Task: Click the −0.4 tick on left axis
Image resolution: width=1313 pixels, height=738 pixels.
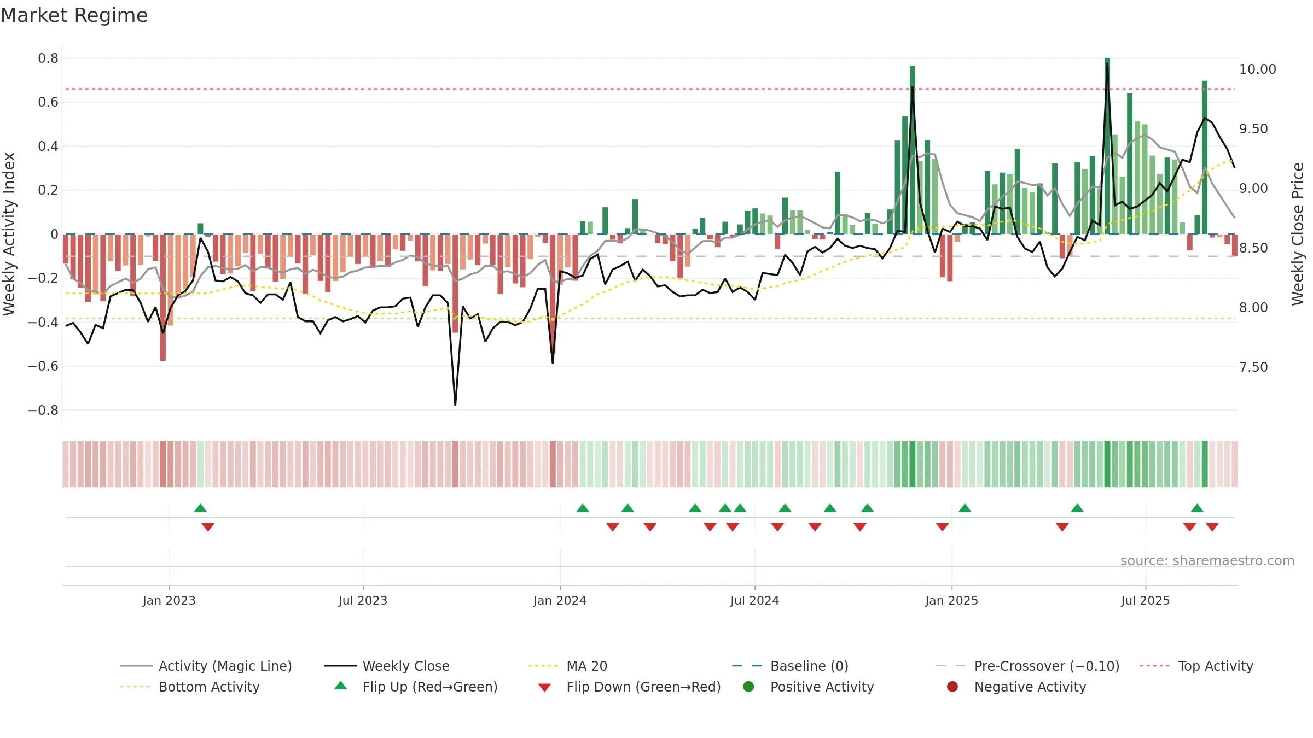Action: (x=43, y=322)
